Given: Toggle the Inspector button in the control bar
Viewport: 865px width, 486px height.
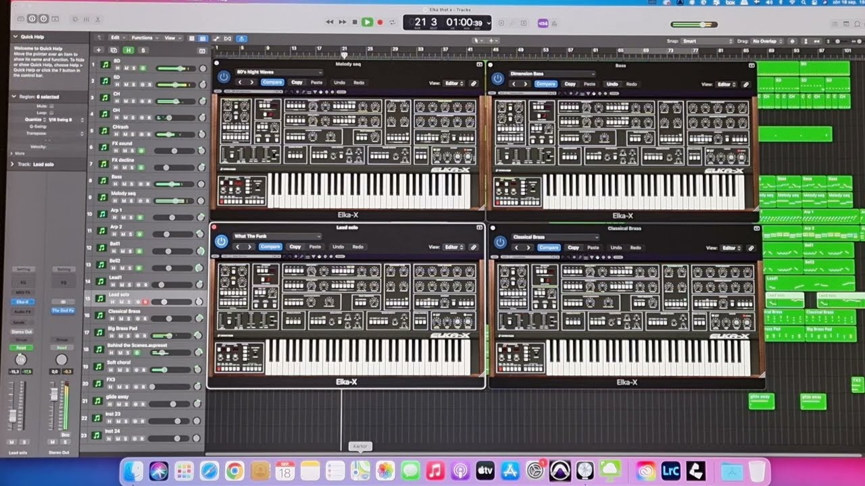Looking at the screenshot, I should pos(32,19).
